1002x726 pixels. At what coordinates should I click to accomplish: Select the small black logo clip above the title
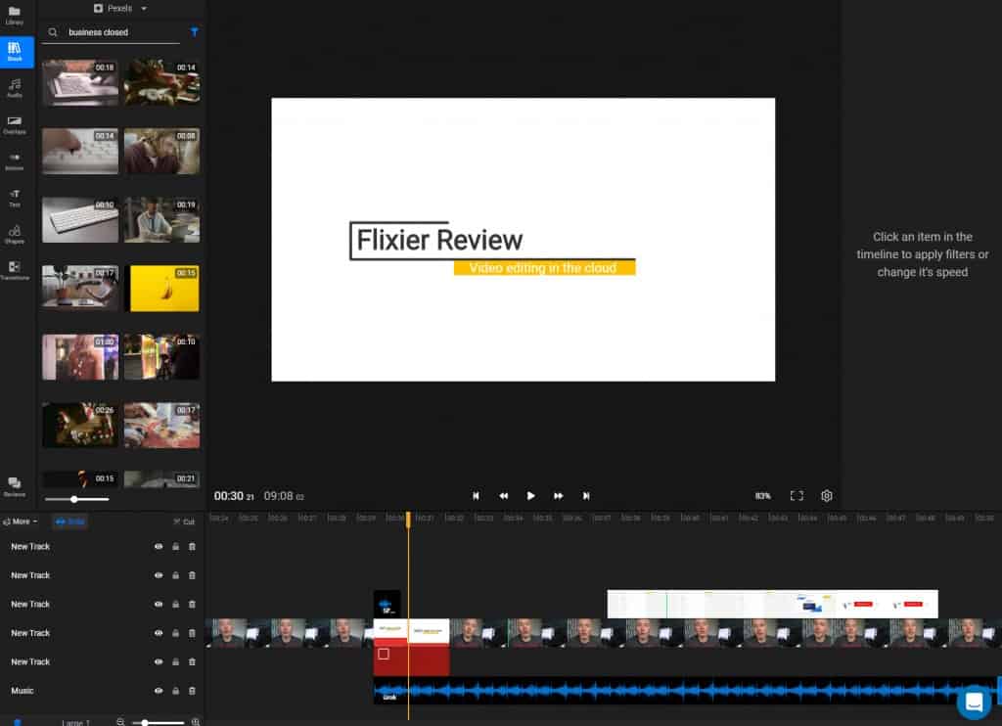point(387,604)
